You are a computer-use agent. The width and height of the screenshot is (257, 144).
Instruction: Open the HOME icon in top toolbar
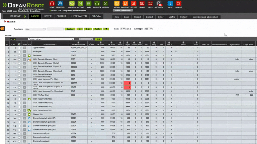pos(52,4)
